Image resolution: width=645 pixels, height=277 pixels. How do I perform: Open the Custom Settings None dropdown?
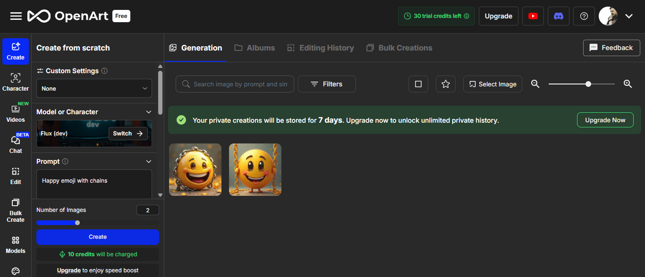(94, 88)
